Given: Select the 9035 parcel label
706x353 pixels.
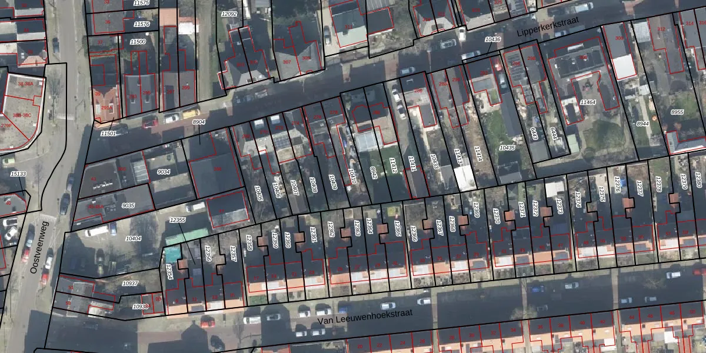Looking at the screenshot, I should [128, 205].
